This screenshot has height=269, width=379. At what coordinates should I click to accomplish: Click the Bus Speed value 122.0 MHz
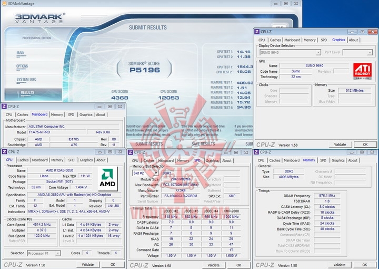42,236
